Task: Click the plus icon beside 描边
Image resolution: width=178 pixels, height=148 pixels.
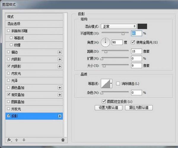Action: pyautogui.click(x=60, y=52)
